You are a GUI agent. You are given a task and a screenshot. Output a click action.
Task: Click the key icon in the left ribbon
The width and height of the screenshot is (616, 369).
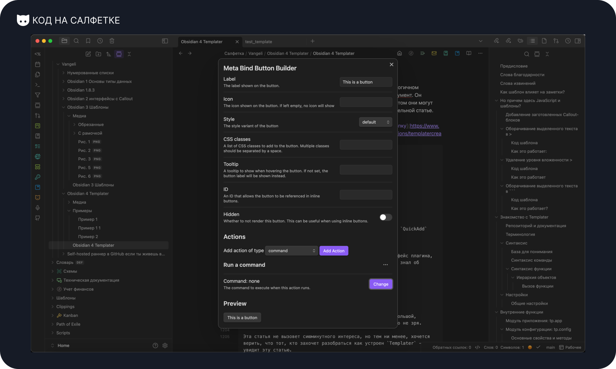point(38,177)
